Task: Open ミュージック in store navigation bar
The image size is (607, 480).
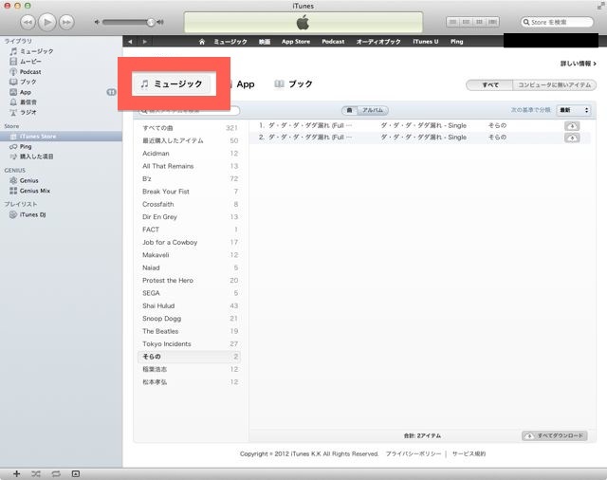Action: pos(230,42)
